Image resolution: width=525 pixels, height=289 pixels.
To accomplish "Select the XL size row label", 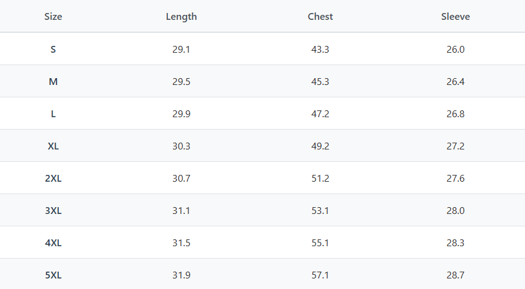I will [x=53, y=146].
